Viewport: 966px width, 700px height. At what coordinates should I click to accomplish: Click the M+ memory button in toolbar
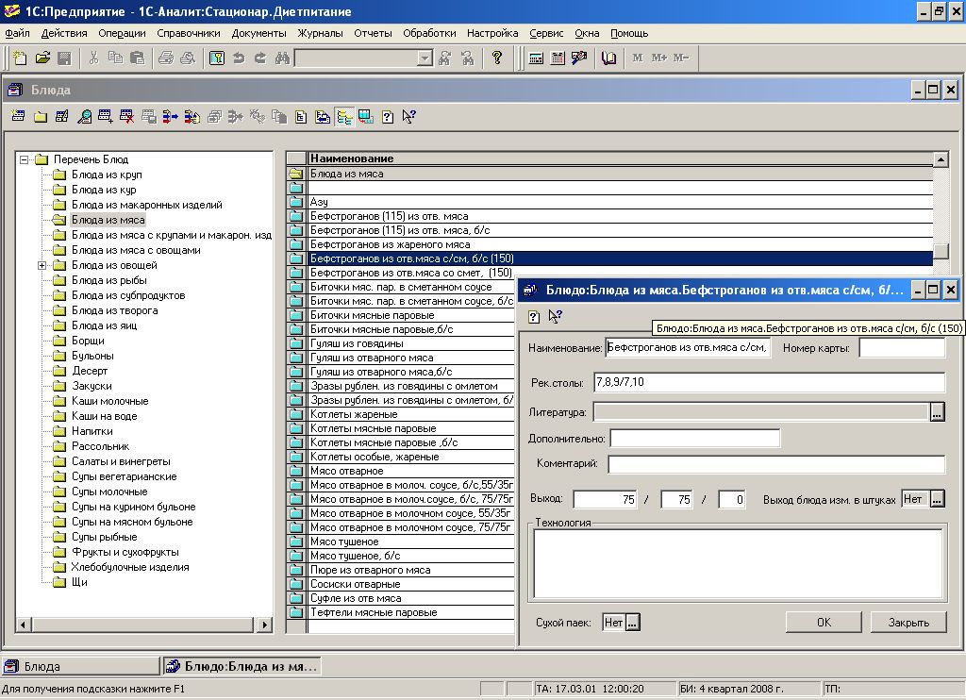tap(658, 58)
